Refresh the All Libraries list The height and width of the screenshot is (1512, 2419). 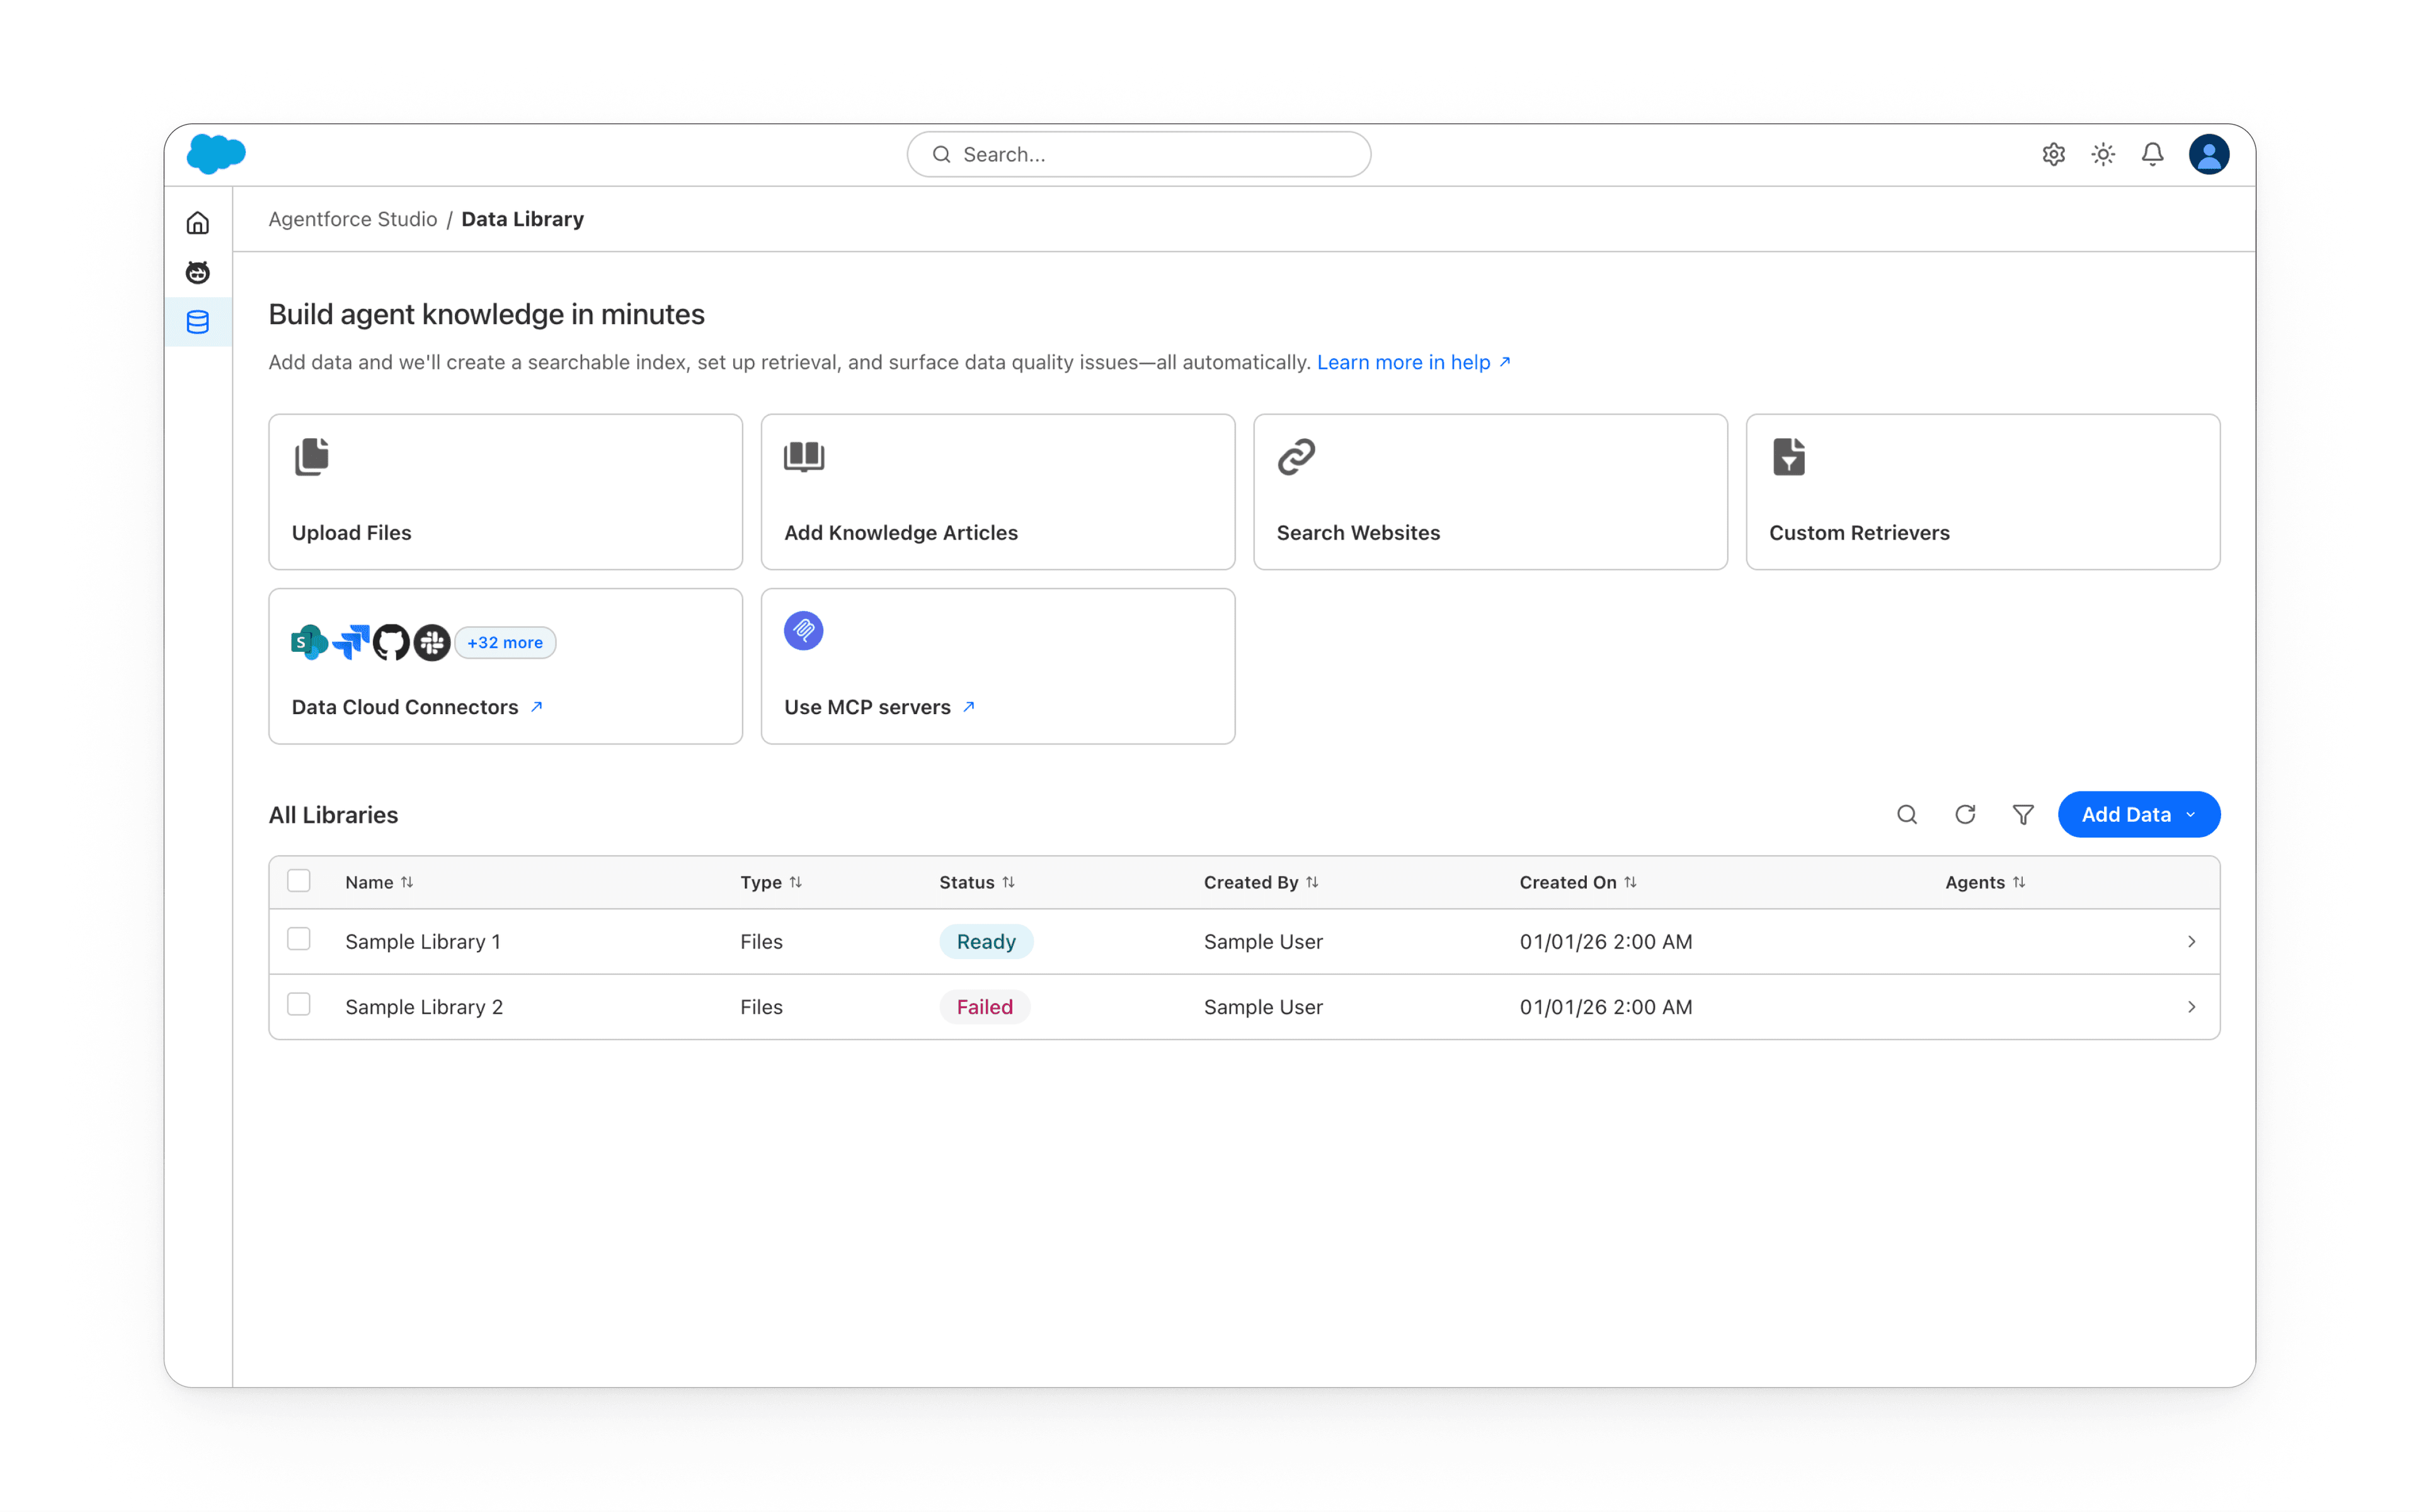[x=1965, y=815]
